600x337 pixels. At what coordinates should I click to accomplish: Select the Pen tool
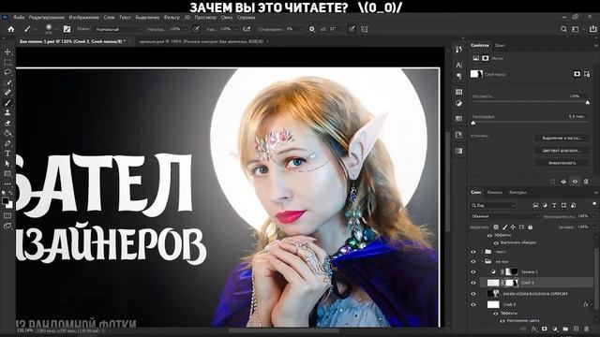point(7,143)
